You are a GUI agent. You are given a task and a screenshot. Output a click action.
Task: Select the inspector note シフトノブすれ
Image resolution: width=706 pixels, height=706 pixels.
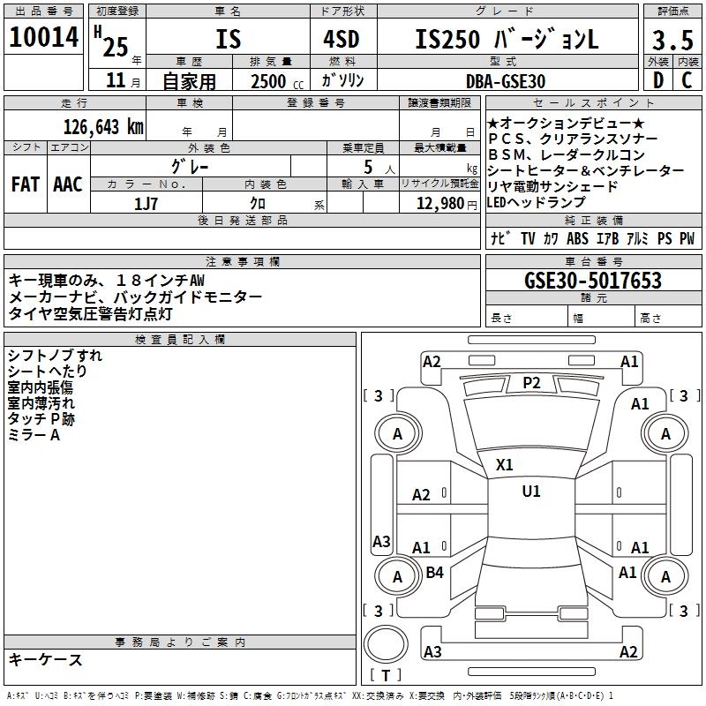click(55, 356)
